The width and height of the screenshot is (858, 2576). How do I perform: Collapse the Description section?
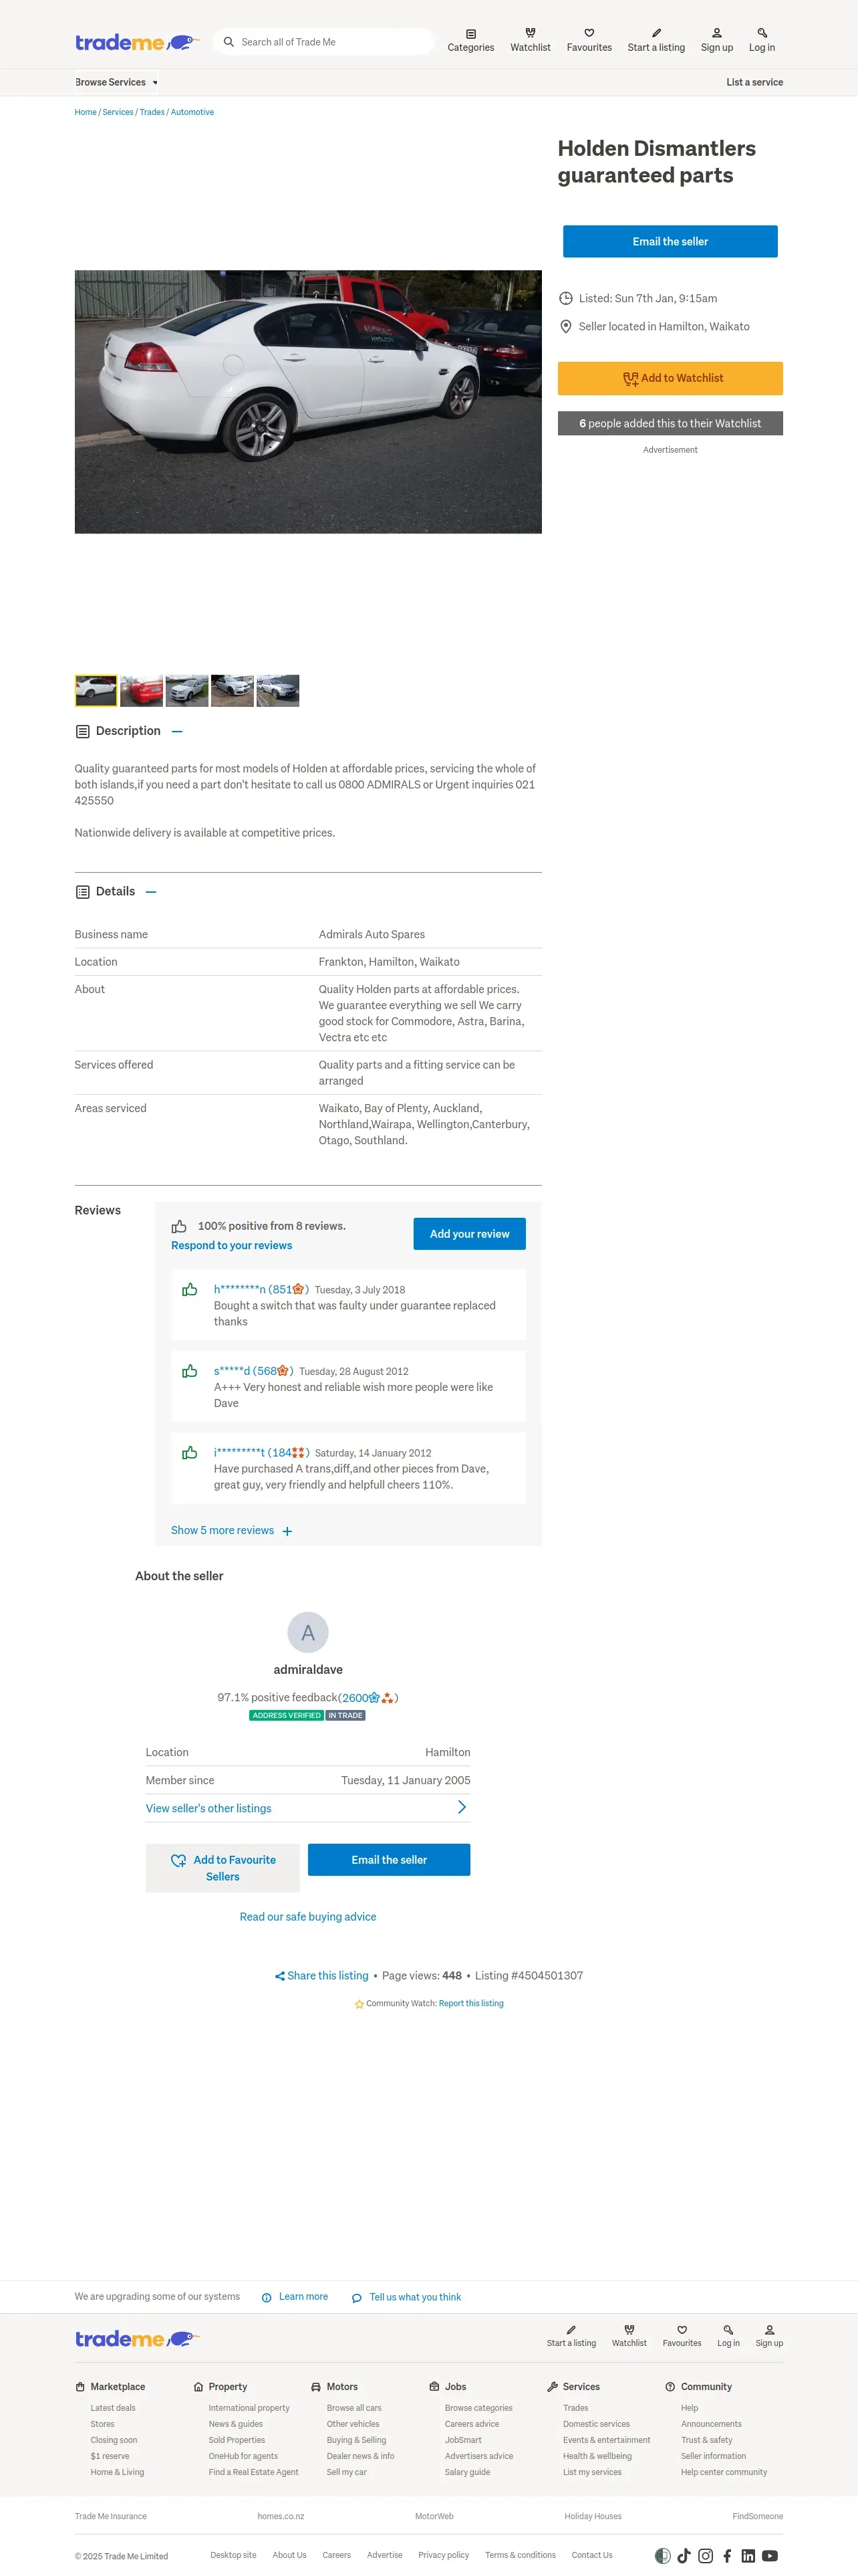pos(177,731)
